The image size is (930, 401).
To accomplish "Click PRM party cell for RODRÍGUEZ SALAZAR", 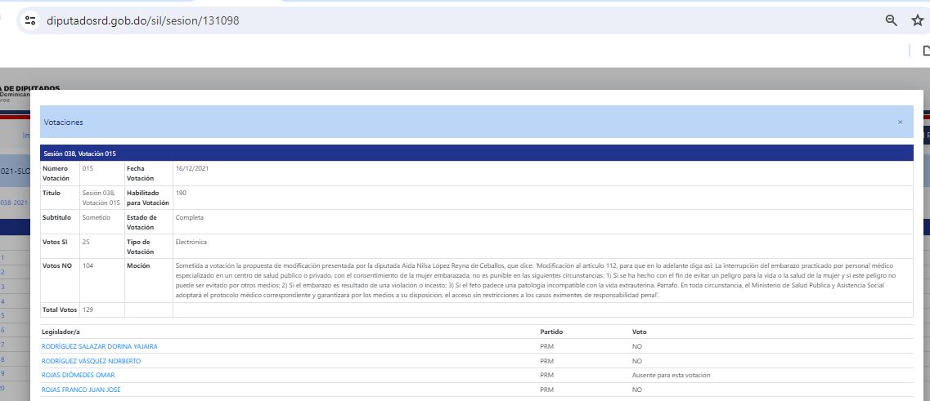I will 547,346.
